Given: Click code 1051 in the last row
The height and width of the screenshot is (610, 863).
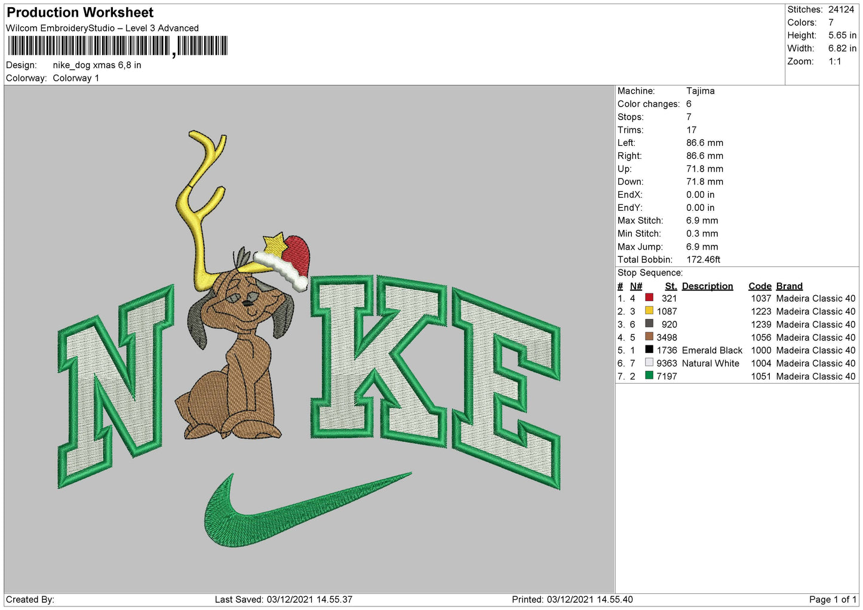Looking at the screenshot, I should [761, 376].
